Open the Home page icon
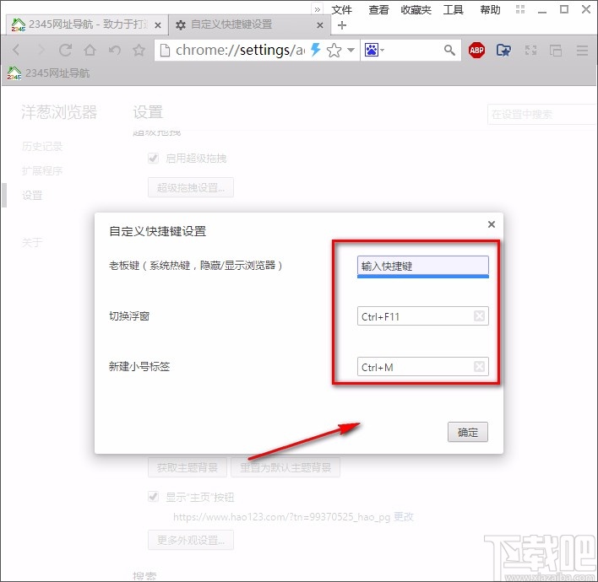The height and width of the screenshot is (582, 598). click(x=90, y=50)
